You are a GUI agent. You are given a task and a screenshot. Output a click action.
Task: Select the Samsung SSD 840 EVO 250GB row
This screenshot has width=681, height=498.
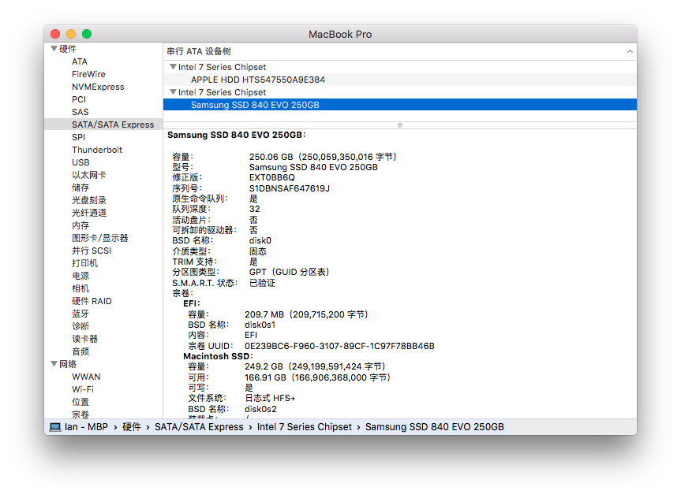(400, 105)
